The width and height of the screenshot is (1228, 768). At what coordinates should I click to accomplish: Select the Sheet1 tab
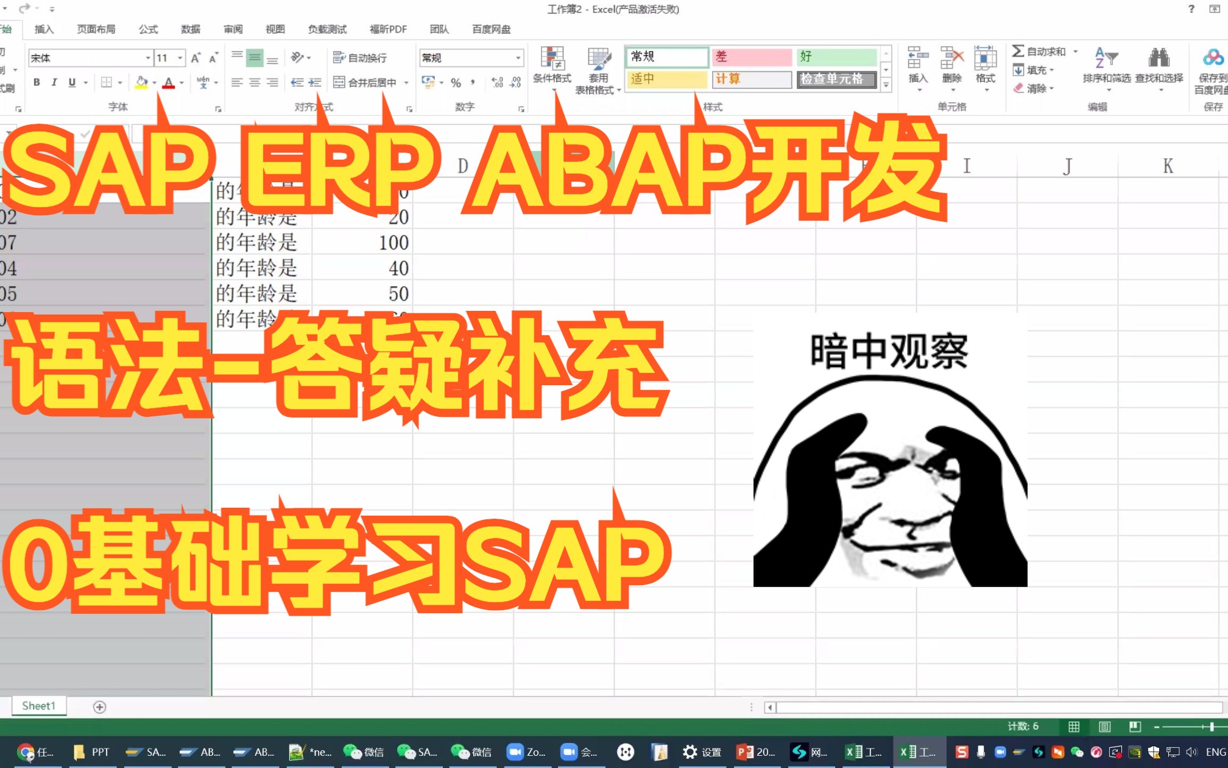tap(39, 706)
